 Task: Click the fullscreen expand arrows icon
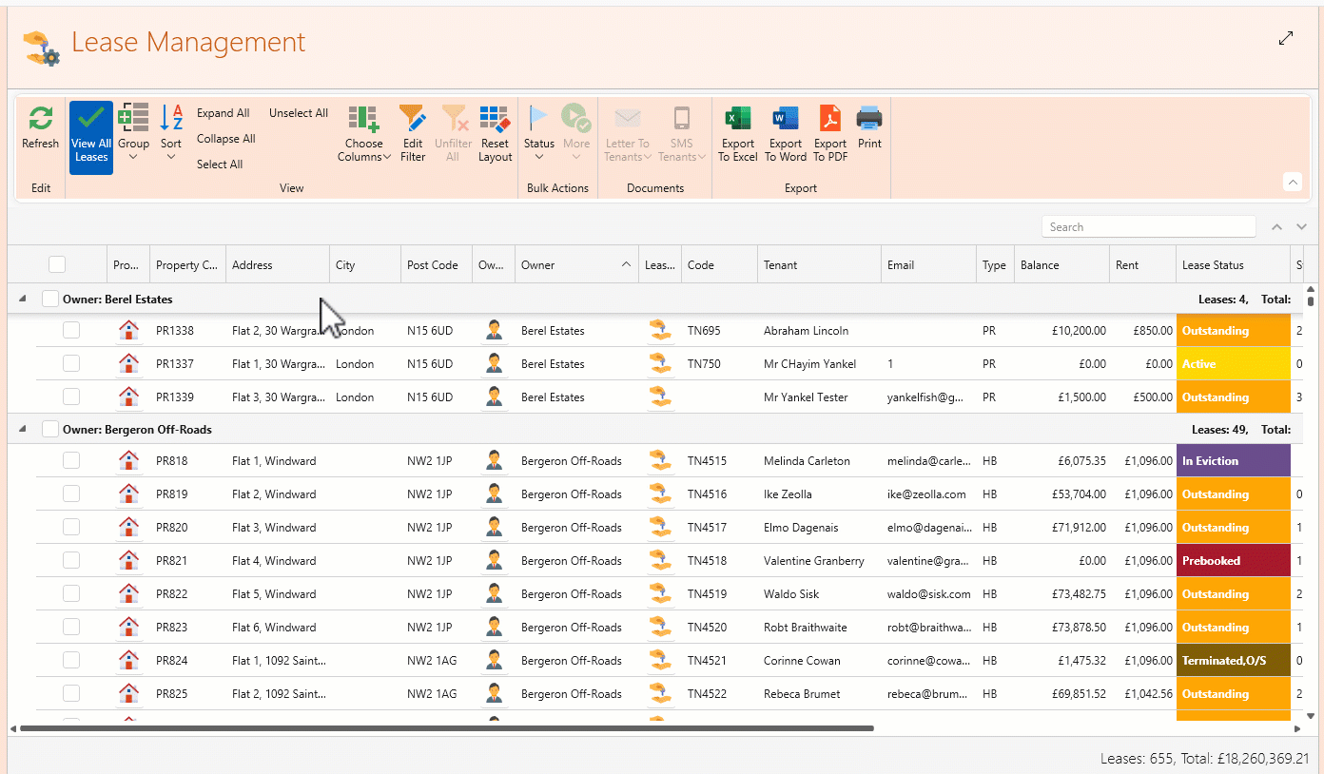[x=1286, y=38]
